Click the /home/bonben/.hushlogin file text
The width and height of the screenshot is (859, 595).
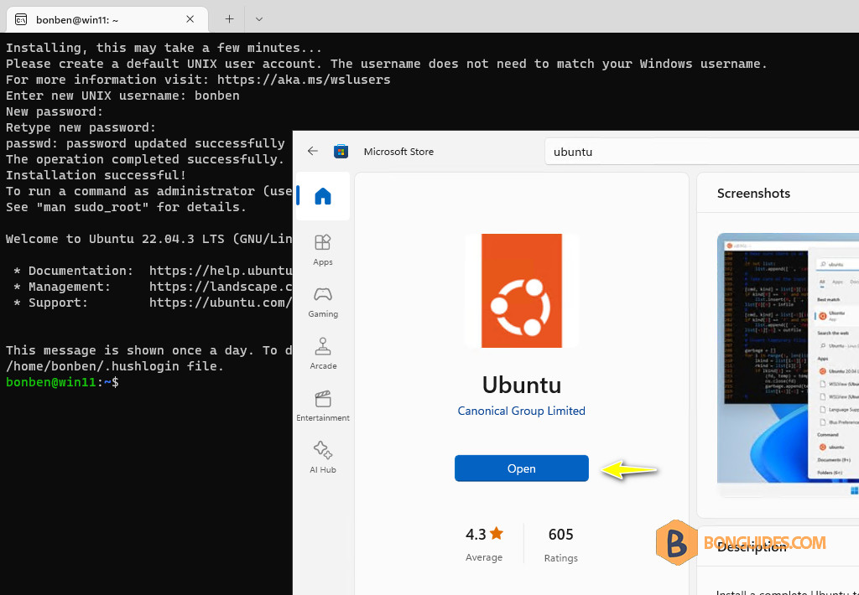pyautogui.click(x=115, y=366)
